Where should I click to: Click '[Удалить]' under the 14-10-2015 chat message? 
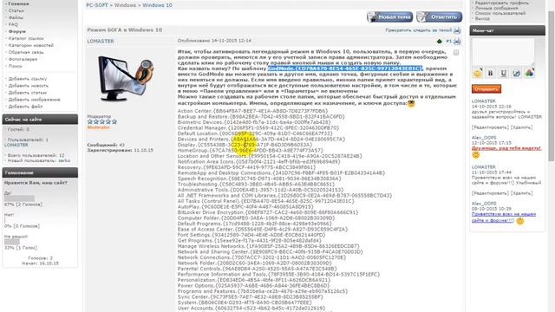[521, 127]
